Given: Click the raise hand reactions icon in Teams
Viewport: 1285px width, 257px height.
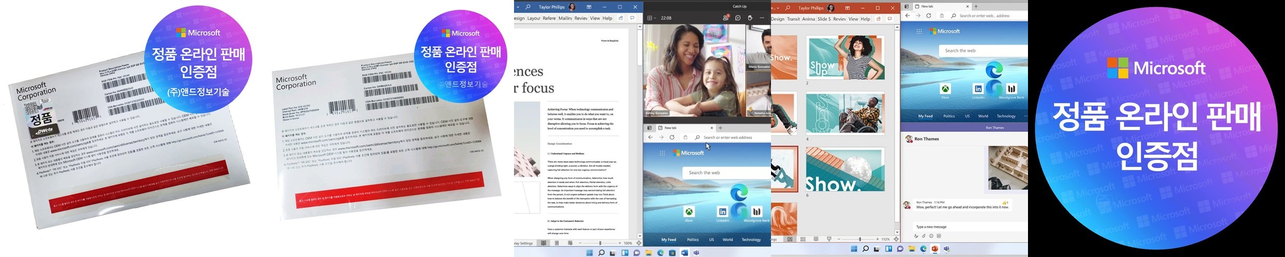Looking at the screenshot, I should point(750,18).
